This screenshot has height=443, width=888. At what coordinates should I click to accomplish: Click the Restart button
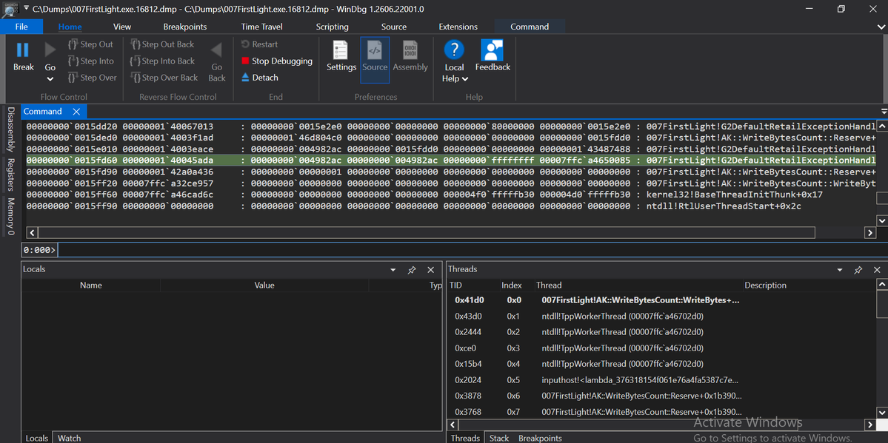tap(259, 44)
